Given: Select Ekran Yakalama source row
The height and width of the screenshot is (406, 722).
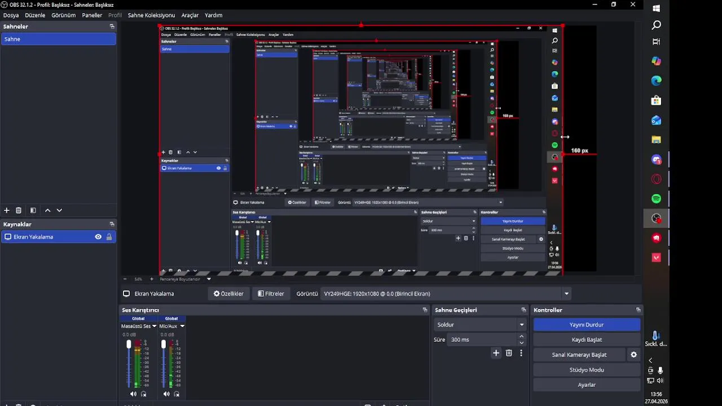Looking at the screenshot, I should tap(59, 237).
